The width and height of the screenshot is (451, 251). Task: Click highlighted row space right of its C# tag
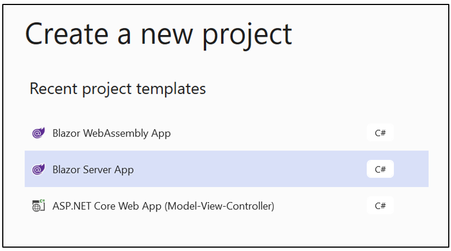click(x=411, y=169)
